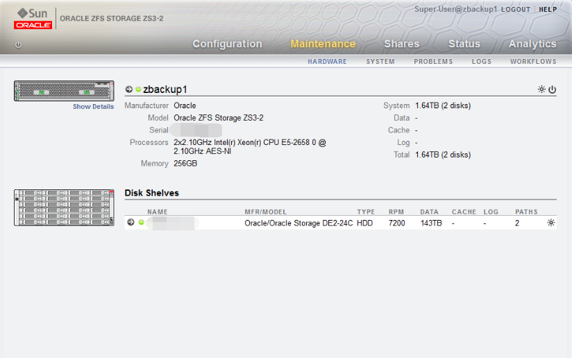Screen dimensions: 572x358
Task: Toggle zbackup1 locator light icon
Action: (541, 89)
